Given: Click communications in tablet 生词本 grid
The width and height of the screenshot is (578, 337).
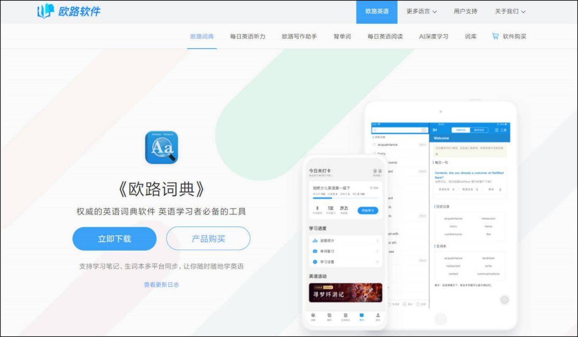Looking at the screenshot, I should (x=488, y=274).
